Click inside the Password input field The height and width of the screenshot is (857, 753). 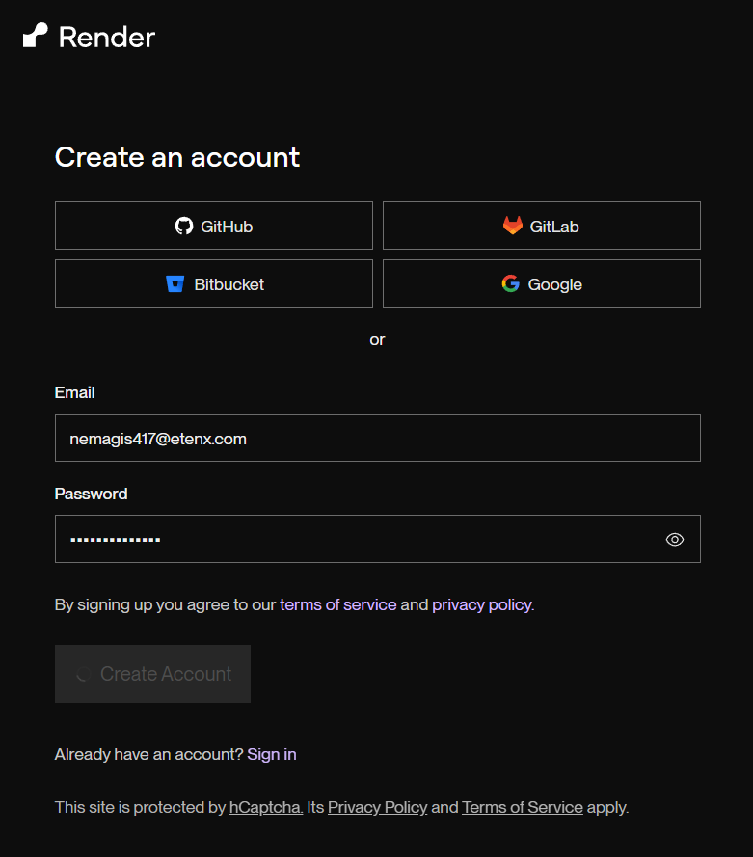click(357, 539)
